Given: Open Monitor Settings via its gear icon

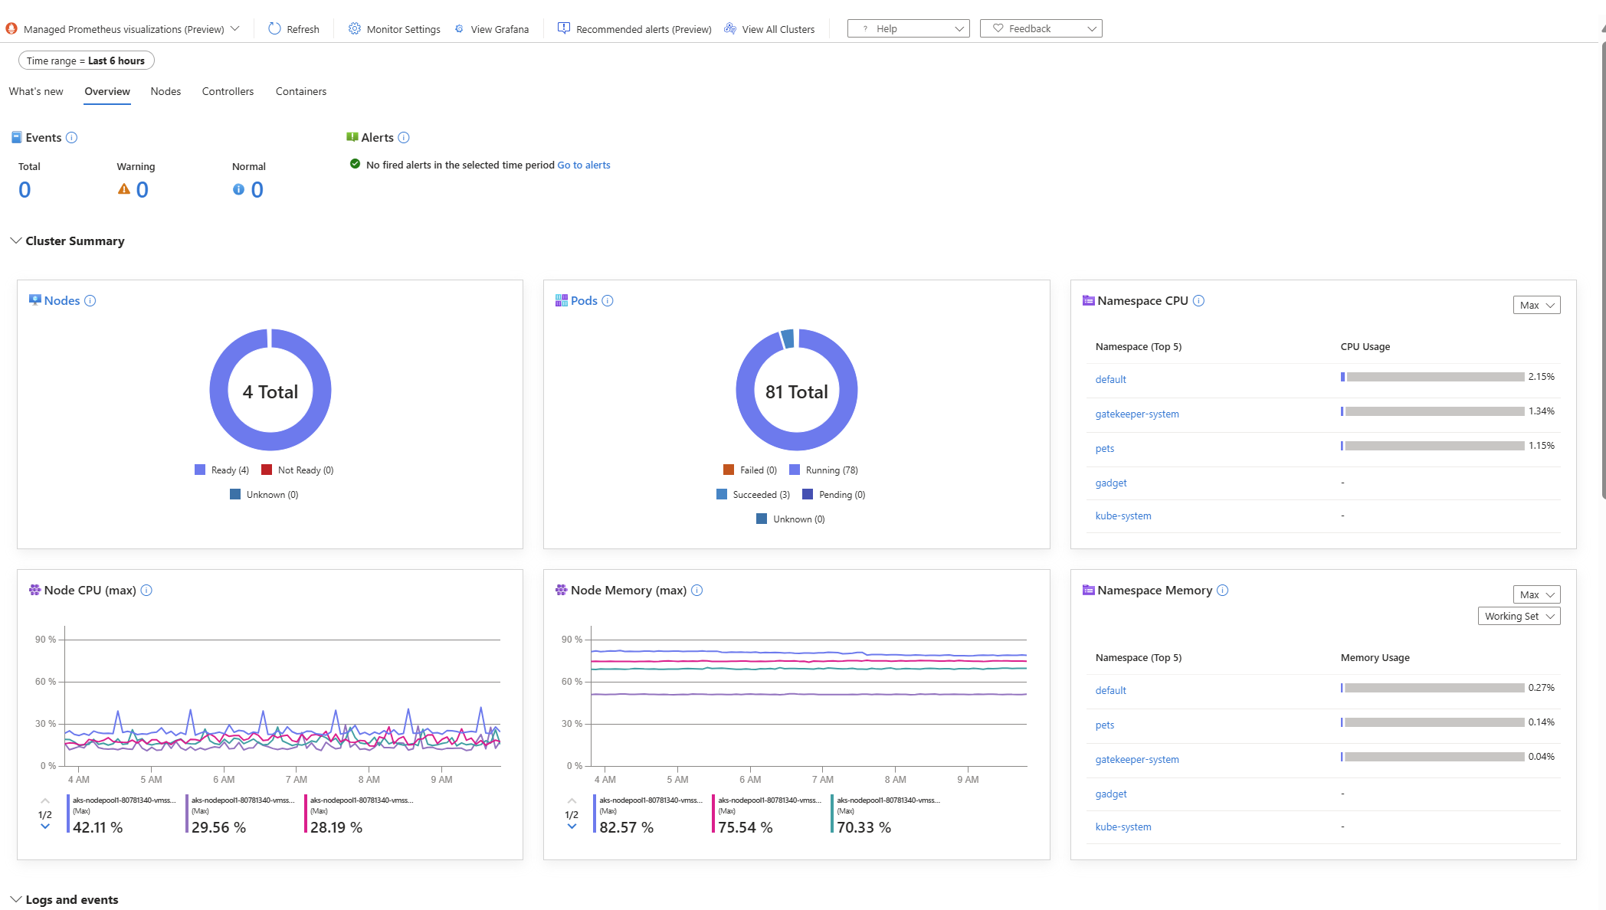Looking at the screenshot, I should click(x=354, y=28).
